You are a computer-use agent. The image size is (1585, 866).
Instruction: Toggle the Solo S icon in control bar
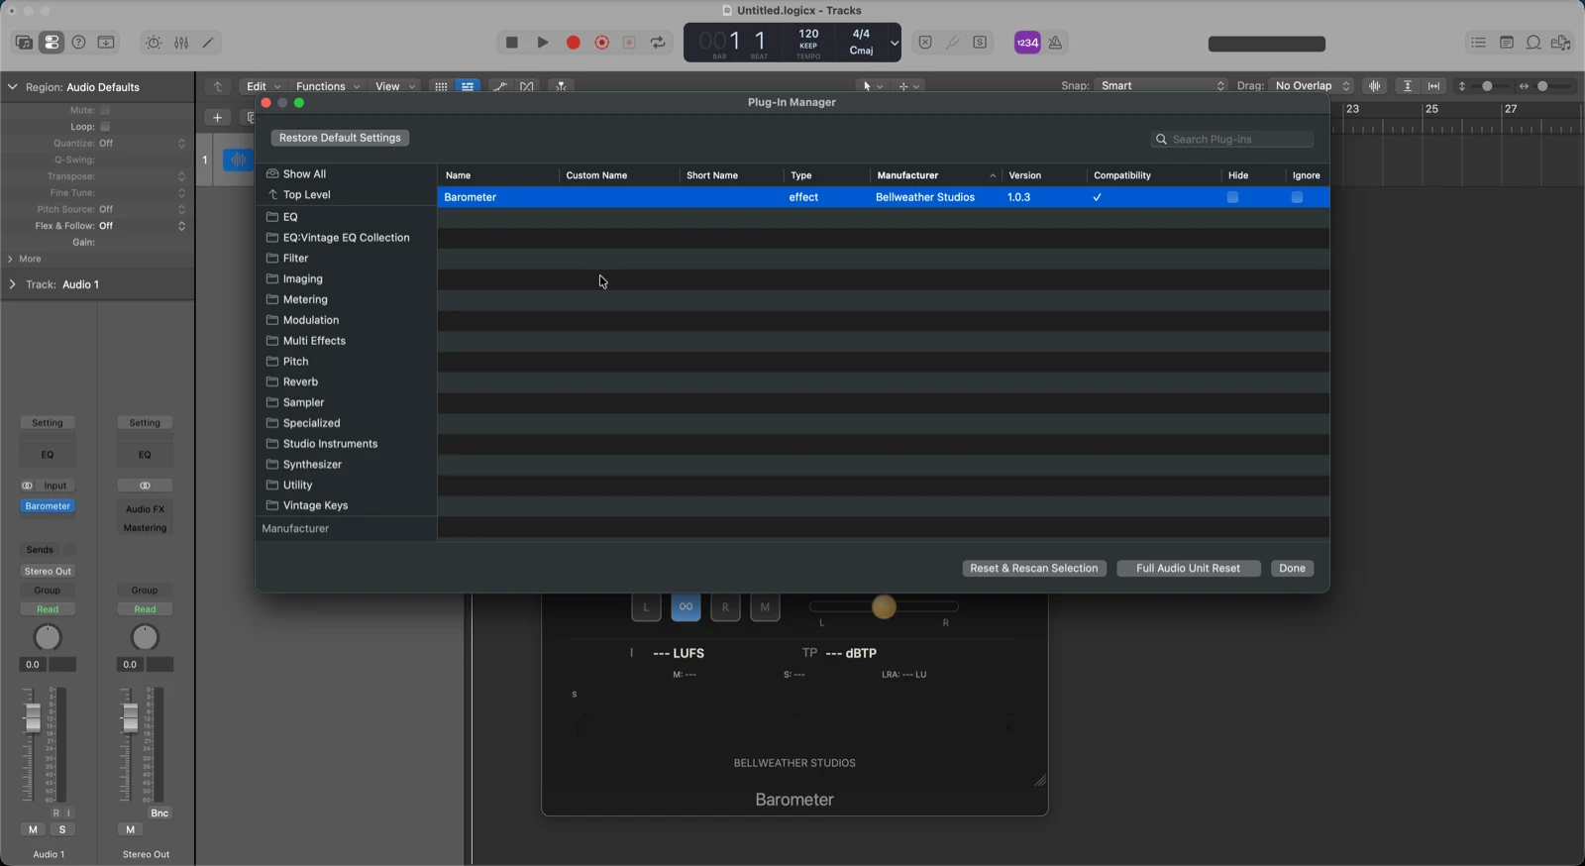980,43
